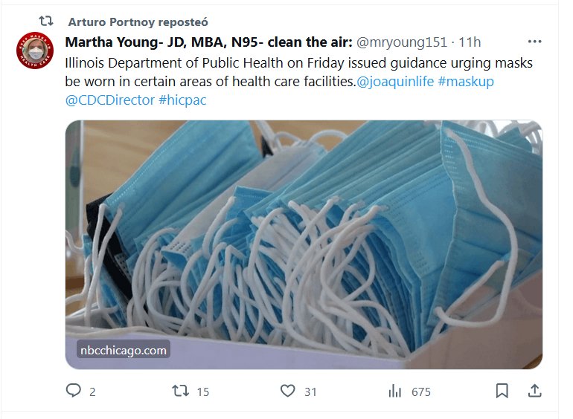
Task: Open view analytics bar chart icon
Action: click(x=395, y=391)
